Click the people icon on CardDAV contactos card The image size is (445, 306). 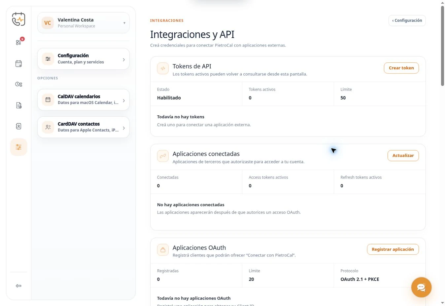point(48,127)
